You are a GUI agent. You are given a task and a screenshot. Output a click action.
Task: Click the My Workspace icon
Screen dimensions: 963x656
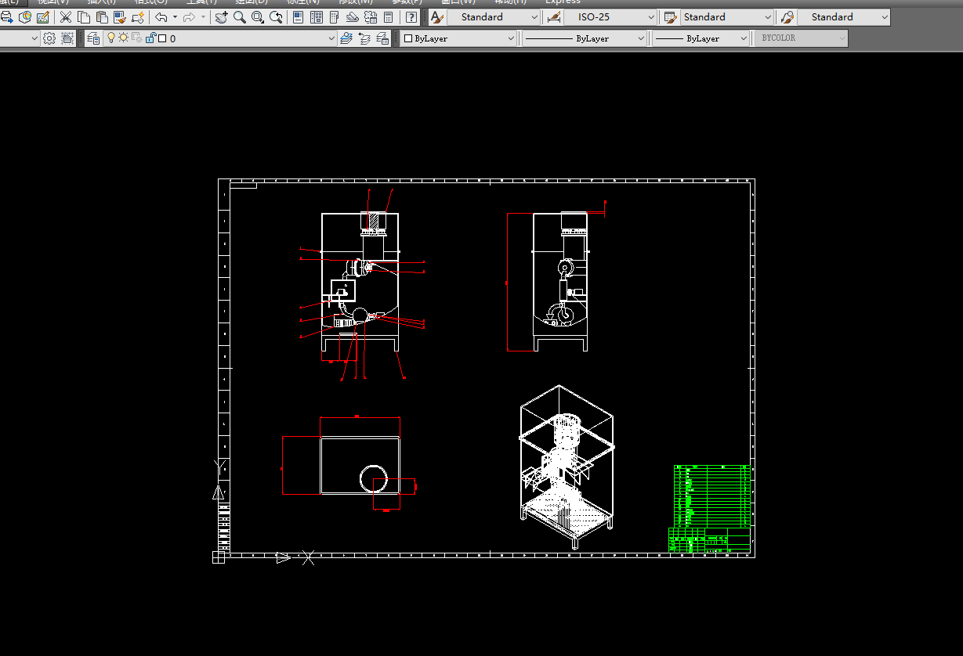(67, 38)
